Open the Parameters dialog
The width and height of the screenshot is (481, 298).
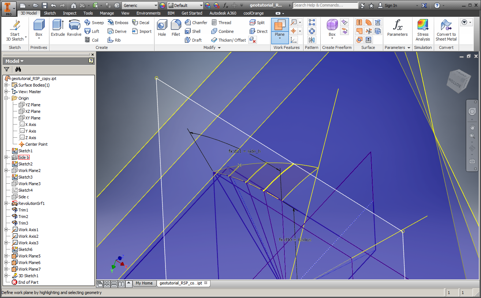pyautogui.click(x=397, y=28)
